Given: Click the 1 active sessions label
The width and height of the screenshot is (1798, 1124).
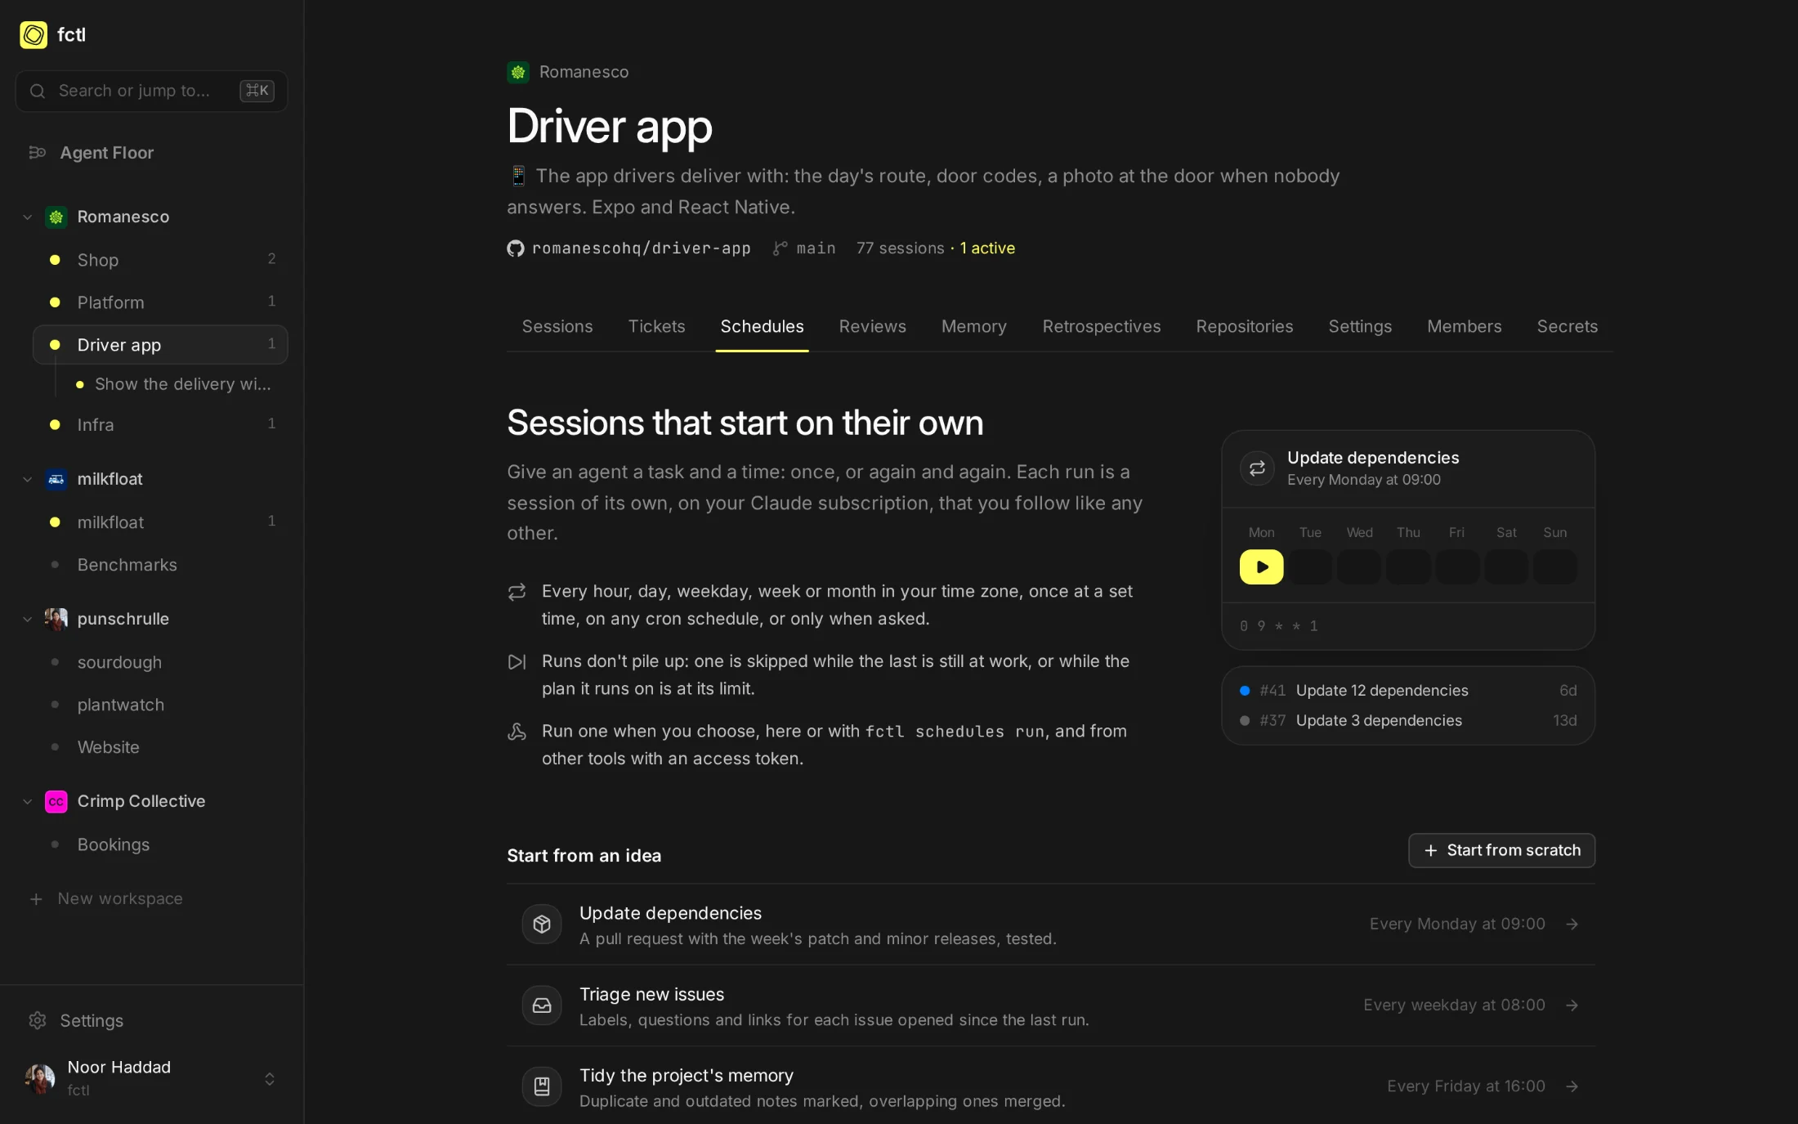Looking at the screenshot, I should tap(987, 248).
